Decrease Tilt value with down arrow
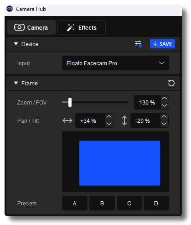Screen dimensions: 191x225 click(x=164, y=124)
